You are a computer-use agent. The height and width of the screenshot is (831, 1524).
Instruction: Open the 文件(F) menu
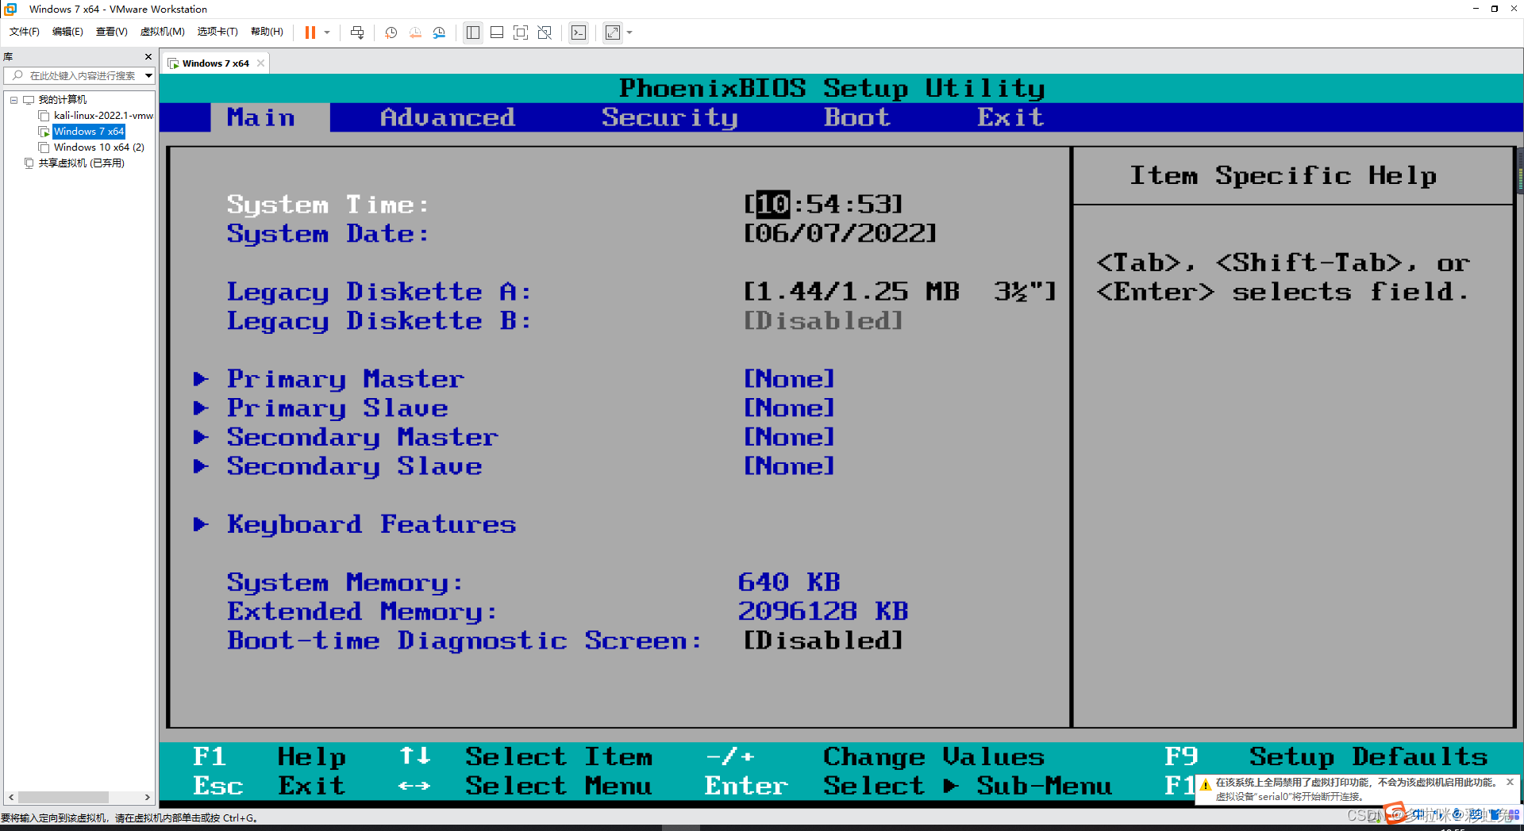click(x=25, y=32)
